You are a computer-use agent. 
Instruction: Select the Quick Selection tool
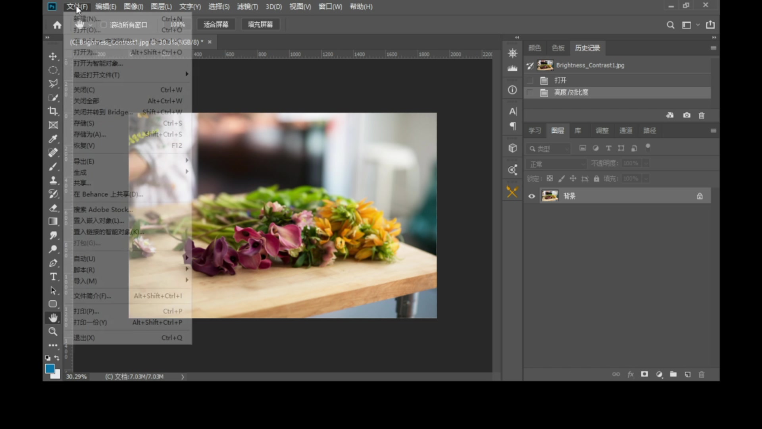click(x=53, y=98)
